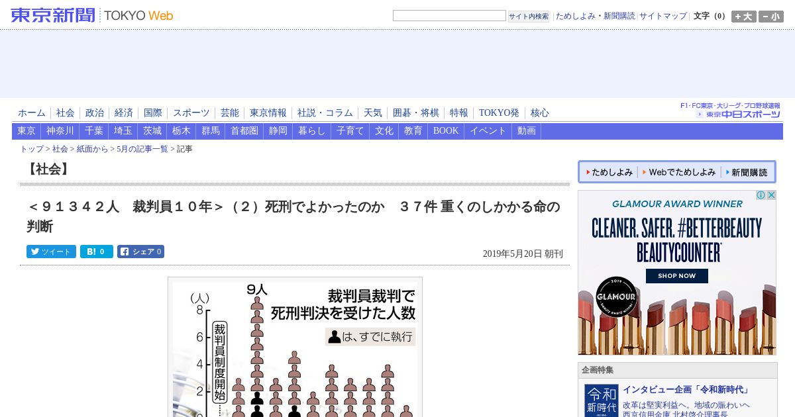Open the 核心 section
The image size is (795, 417).
coord(540,113)
